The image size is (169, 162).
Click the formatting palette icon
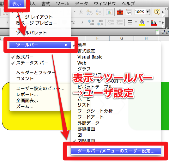click(129, 12)
